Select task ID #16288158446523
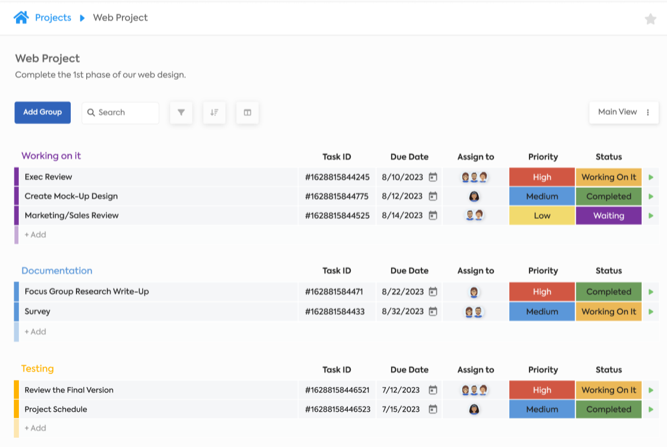667x447 pixels. 338,409
